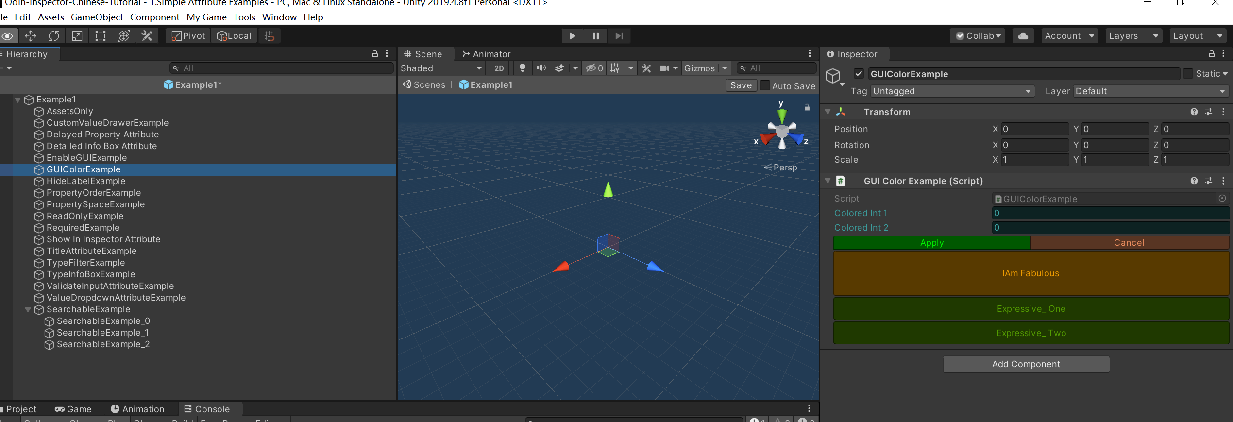Screen dimensions: 1233x422
Task: Open the Tools menu
Action: [244, 17]
